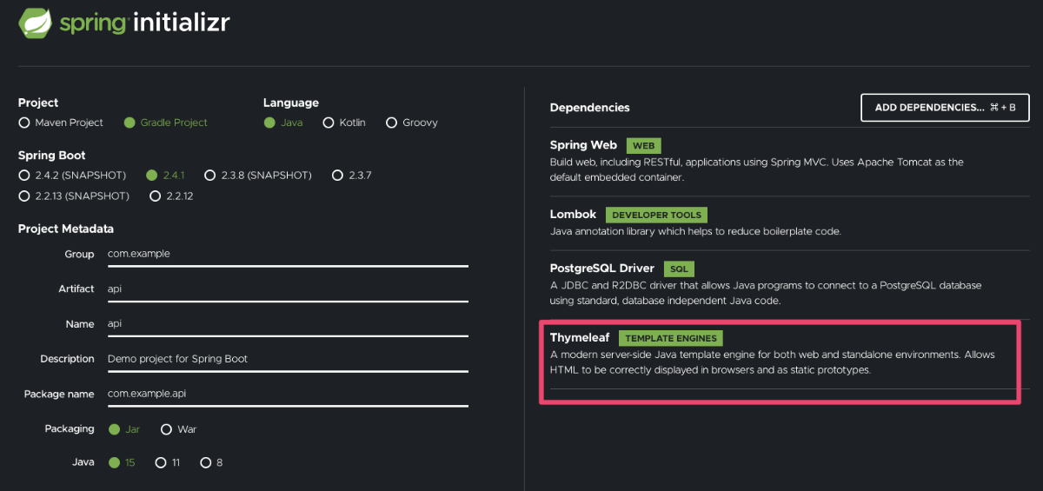Select Java version 15
1043x491 pixels.
pyautogui.click(x=122, y=462)
